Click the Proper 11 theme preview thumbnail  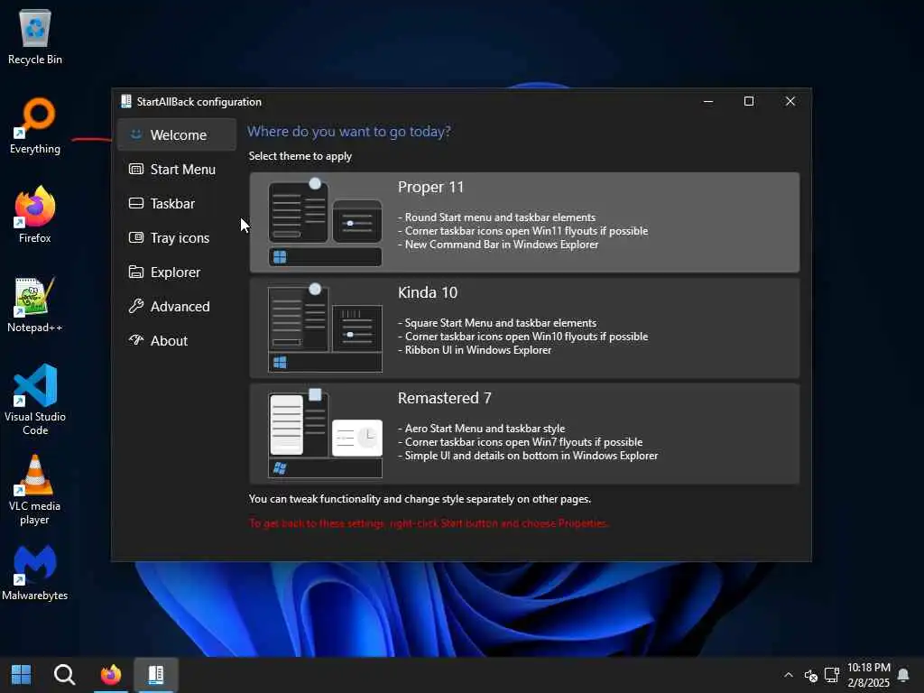325,222
